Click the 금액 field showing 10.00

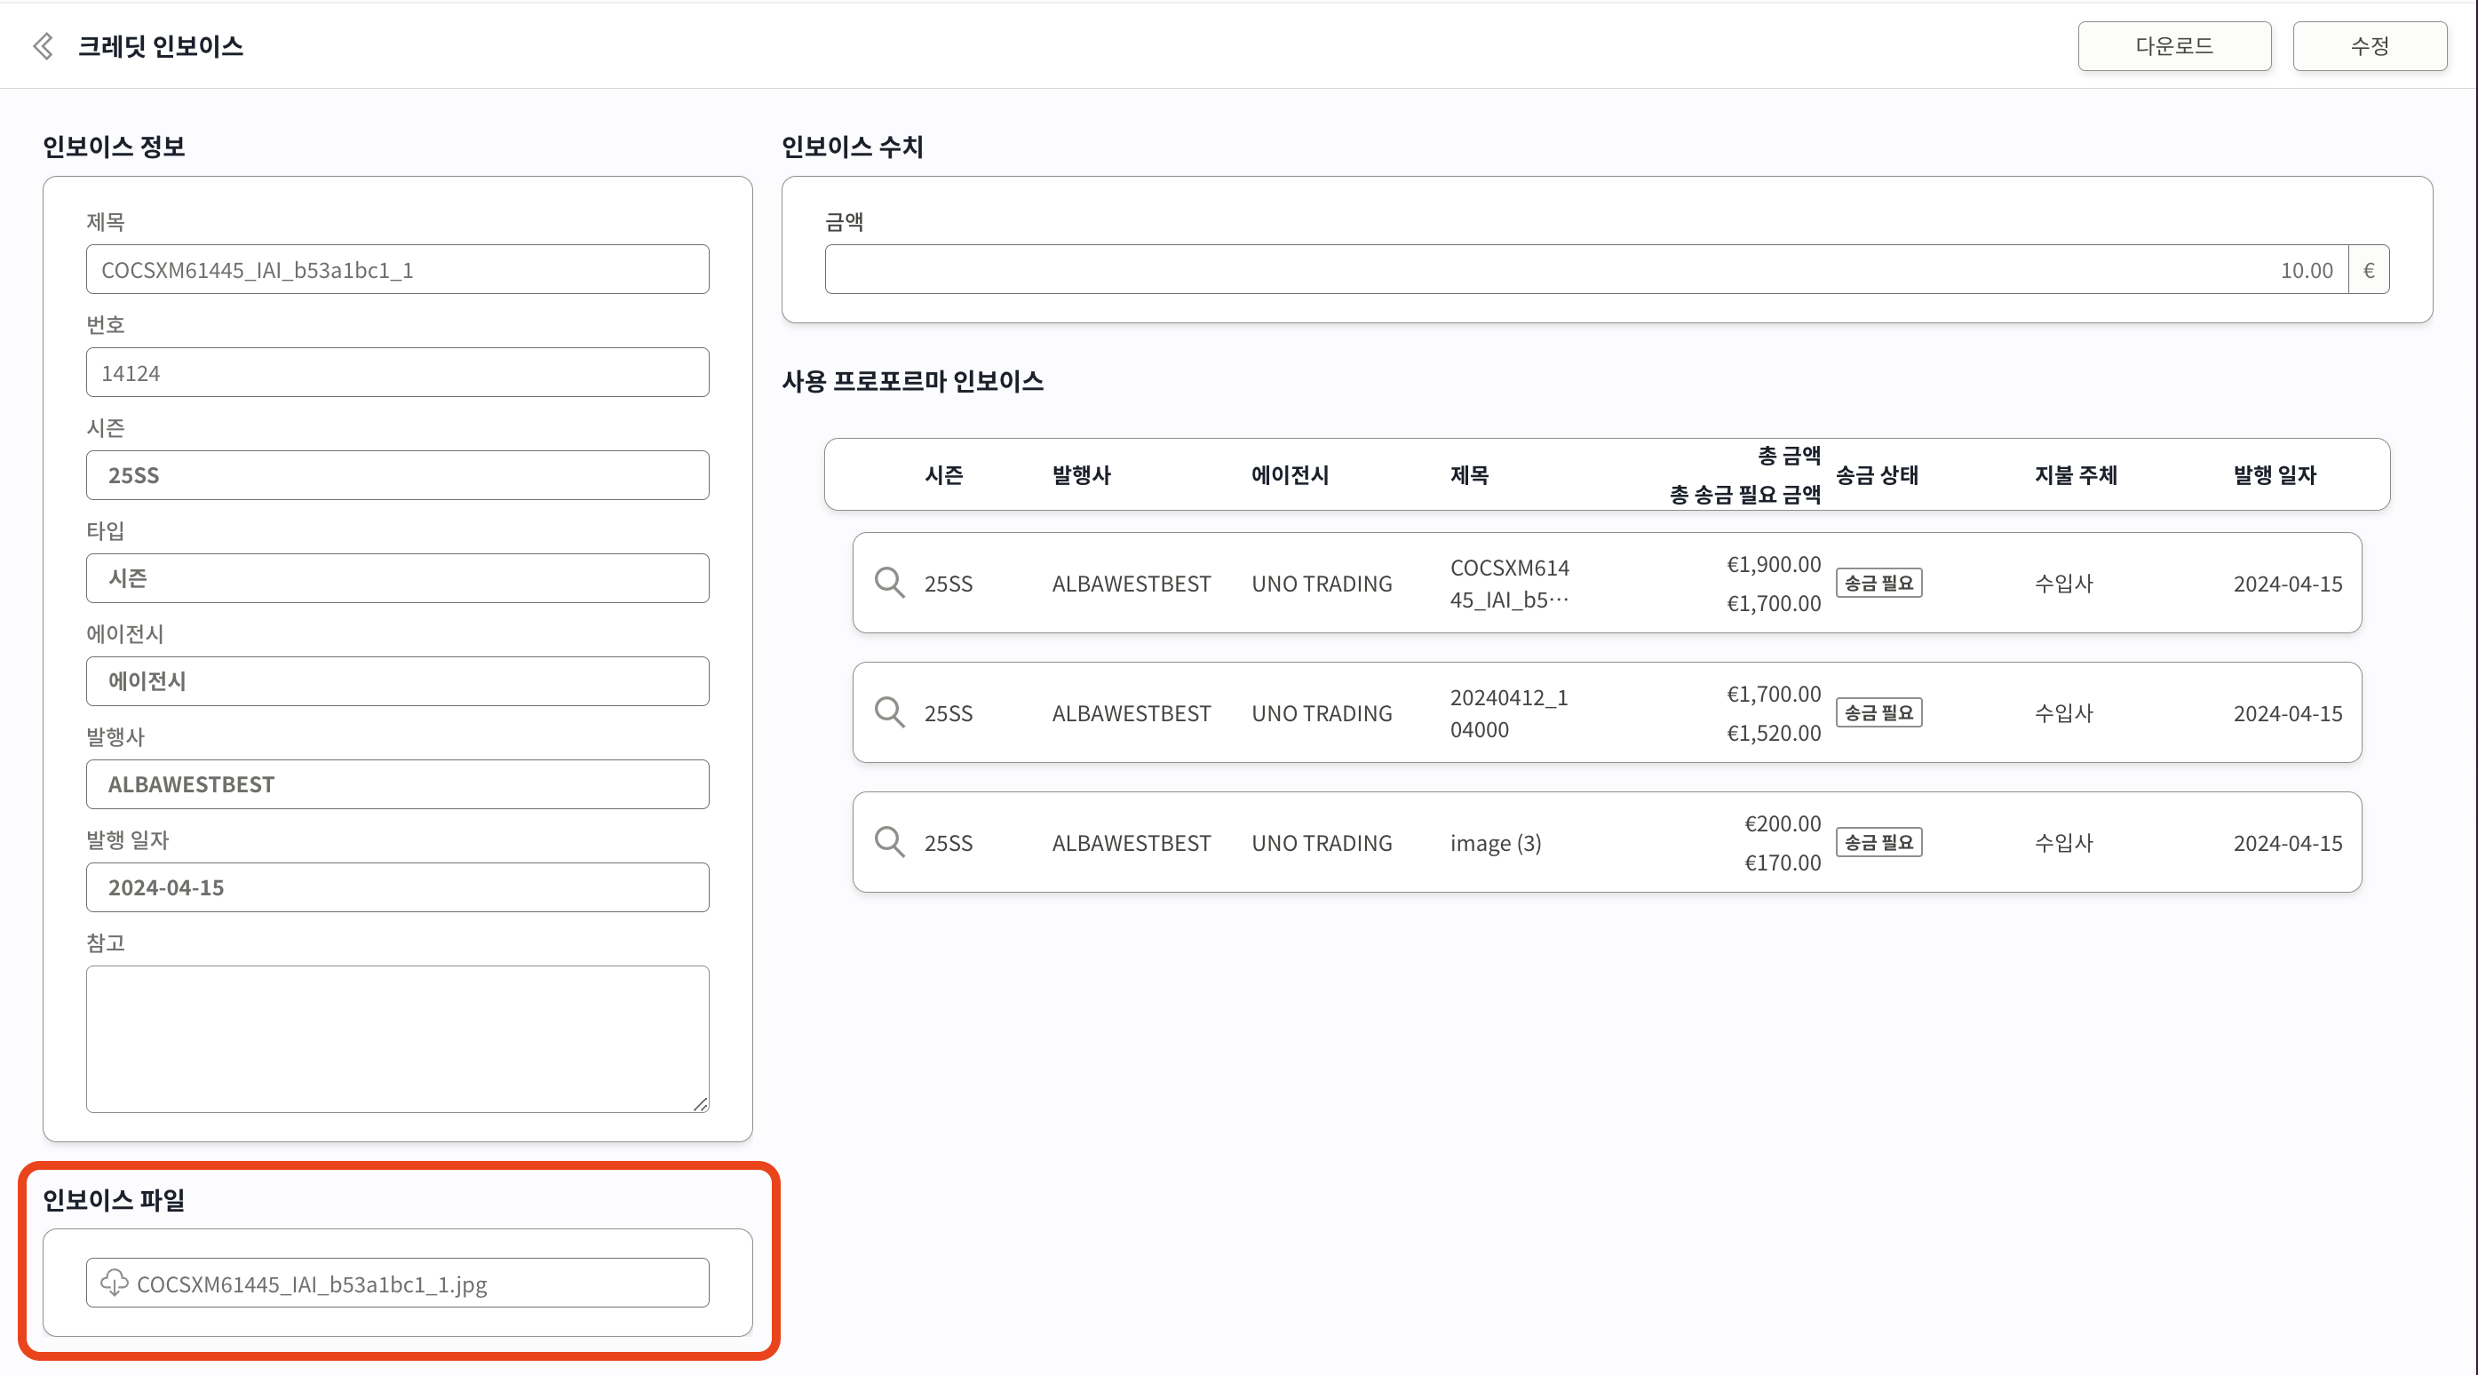pyautogui.click(x=1585, y=270)
